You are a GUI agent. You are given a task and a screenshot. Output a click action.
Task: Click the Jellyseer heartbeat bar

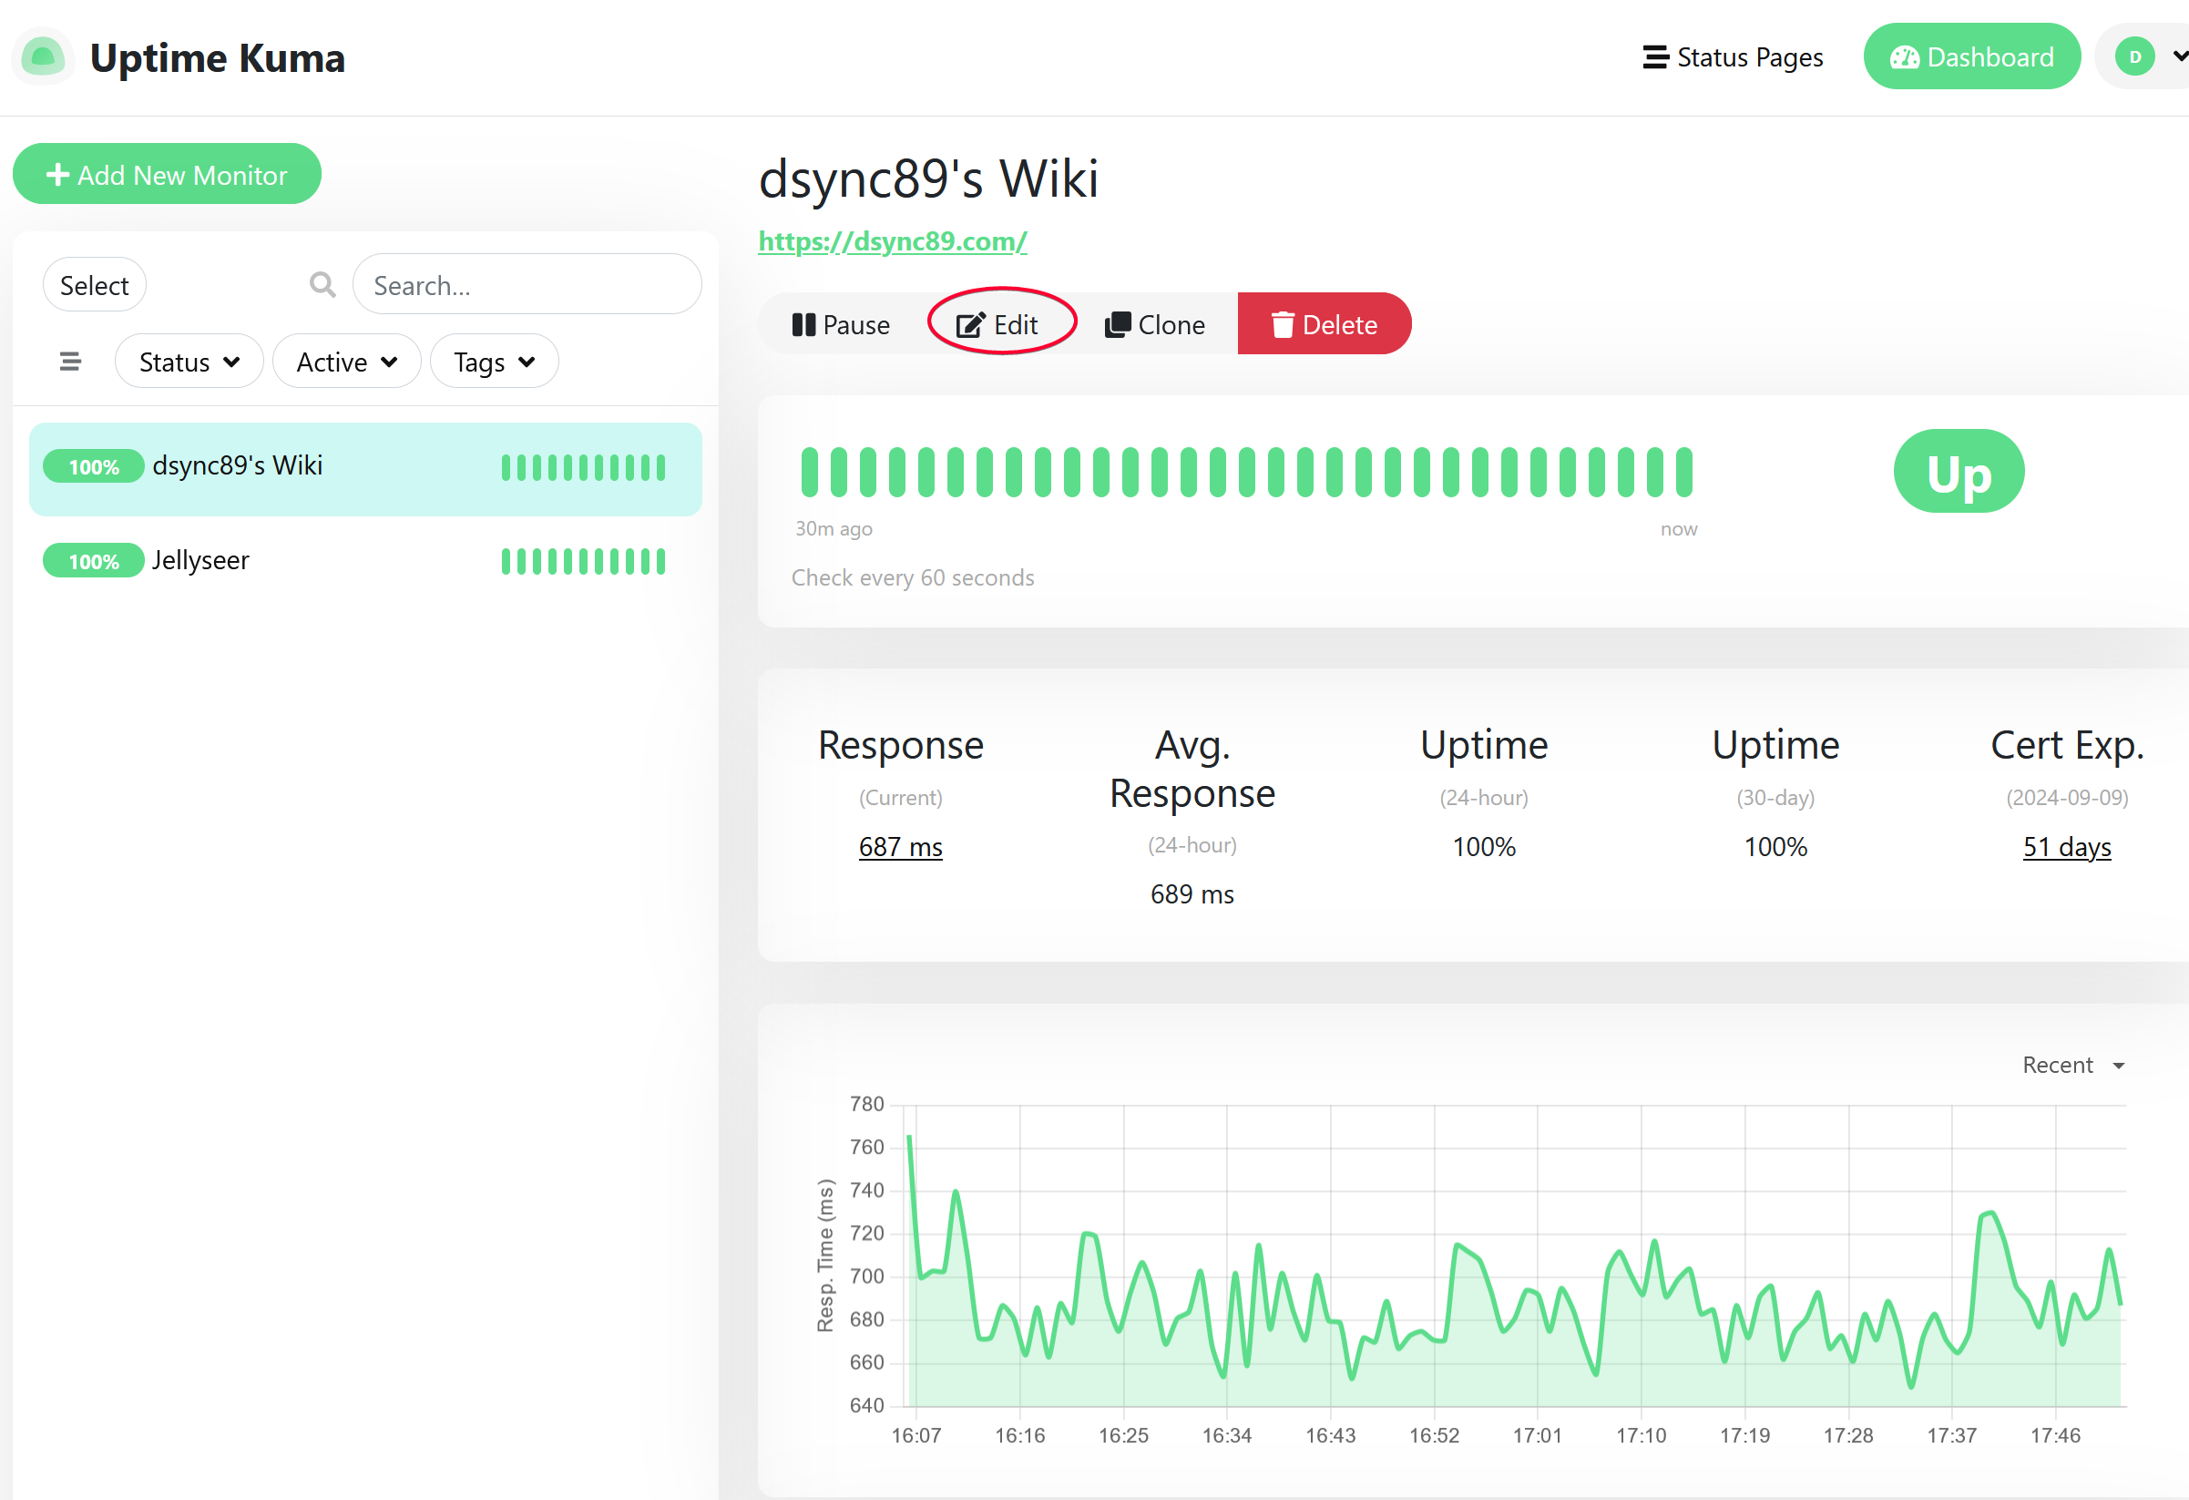tap(583, 562)
